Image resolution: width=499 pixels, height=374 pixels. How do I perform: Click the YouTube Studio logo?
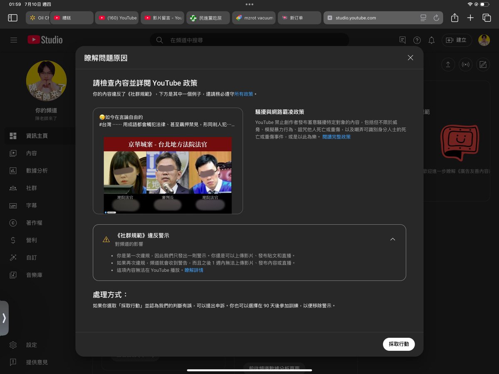(45, 40)
